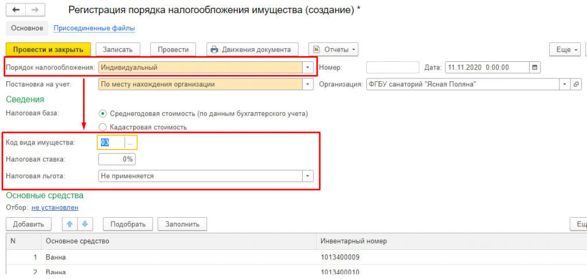
Task: Click Провести и закрыть button
Action: [x=48, y=50]
